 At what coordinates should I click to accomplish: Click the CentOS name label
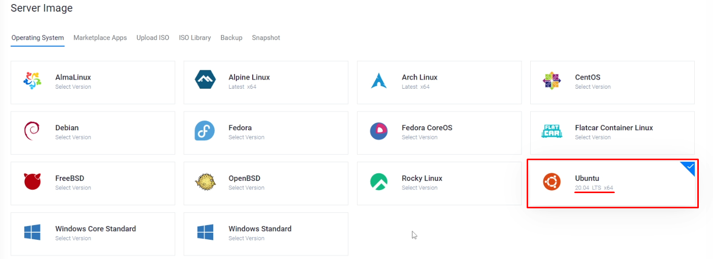[x=588, y=77]
